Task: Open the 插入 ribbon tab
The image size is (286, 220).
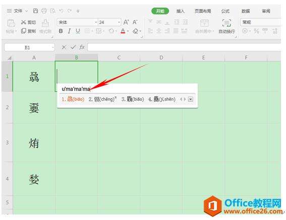Action: (180, 11)
